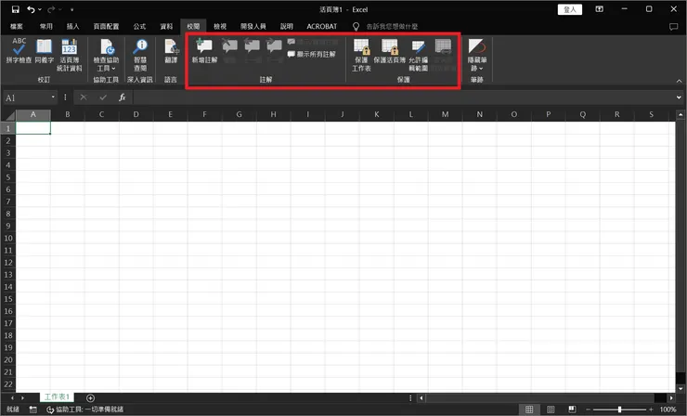Open 允許編輯範圍 allow edit ranges
This screenshot has width=687, height=416.
tap(418, 55)
